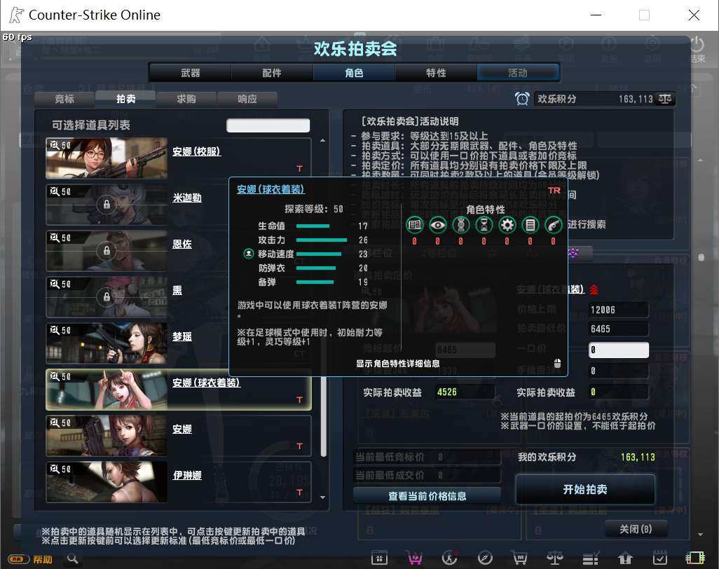Select the 拍卖 sub-tab
The height and width of the screenshot is (569, 719).
(x=125, y=99)
